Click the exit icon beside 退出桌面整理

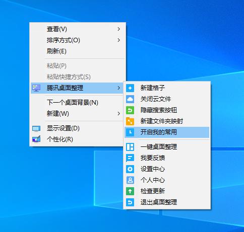pyautogui.click(x=130, y=202)
